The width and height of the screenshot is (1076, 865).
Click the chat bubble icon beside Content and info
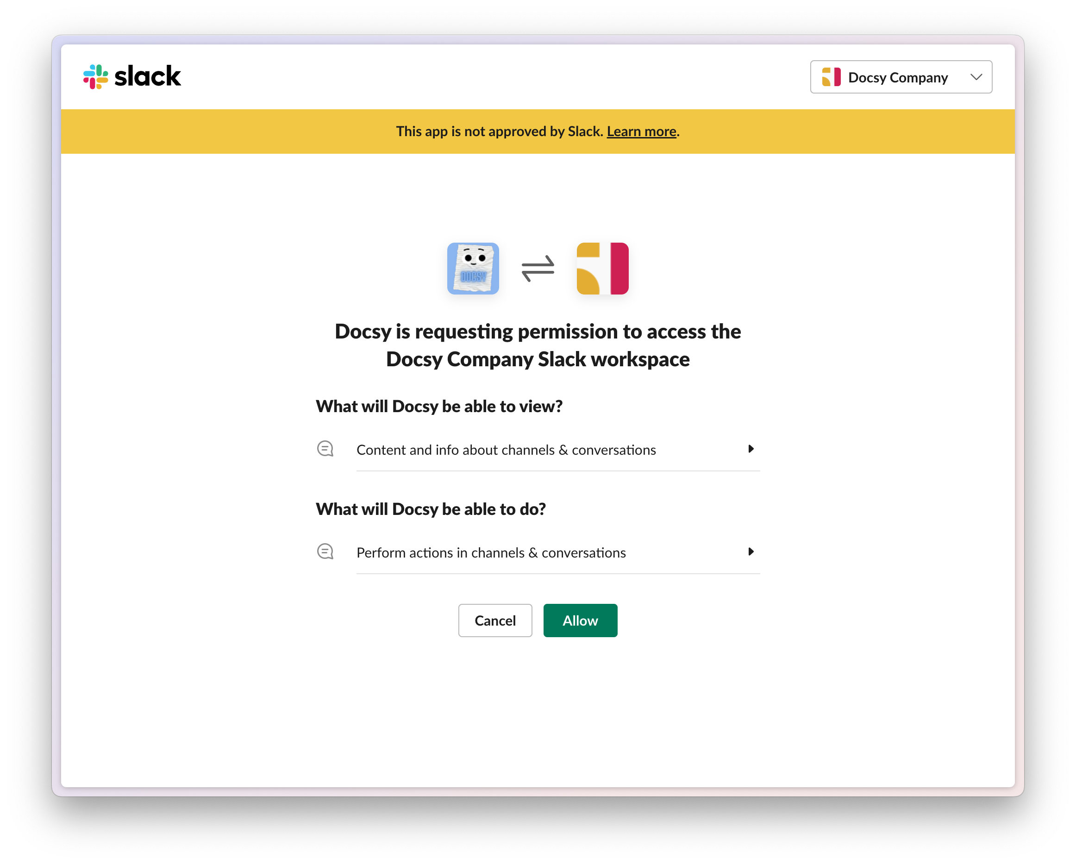pyautogui.click(x=325, y=449)
